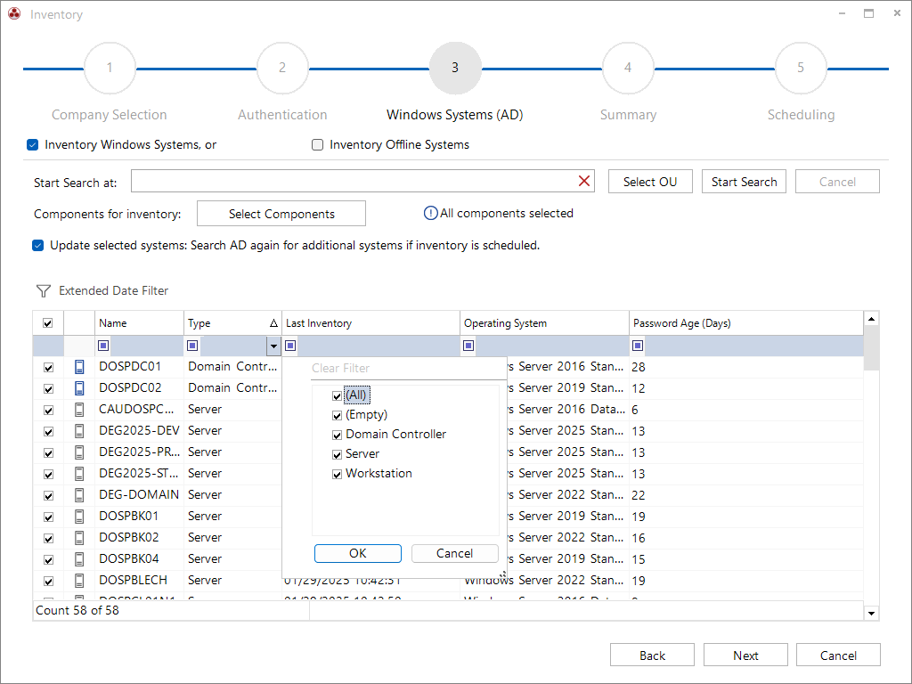Click the device icon for DEG-DOMAIN row

[79, 495]
